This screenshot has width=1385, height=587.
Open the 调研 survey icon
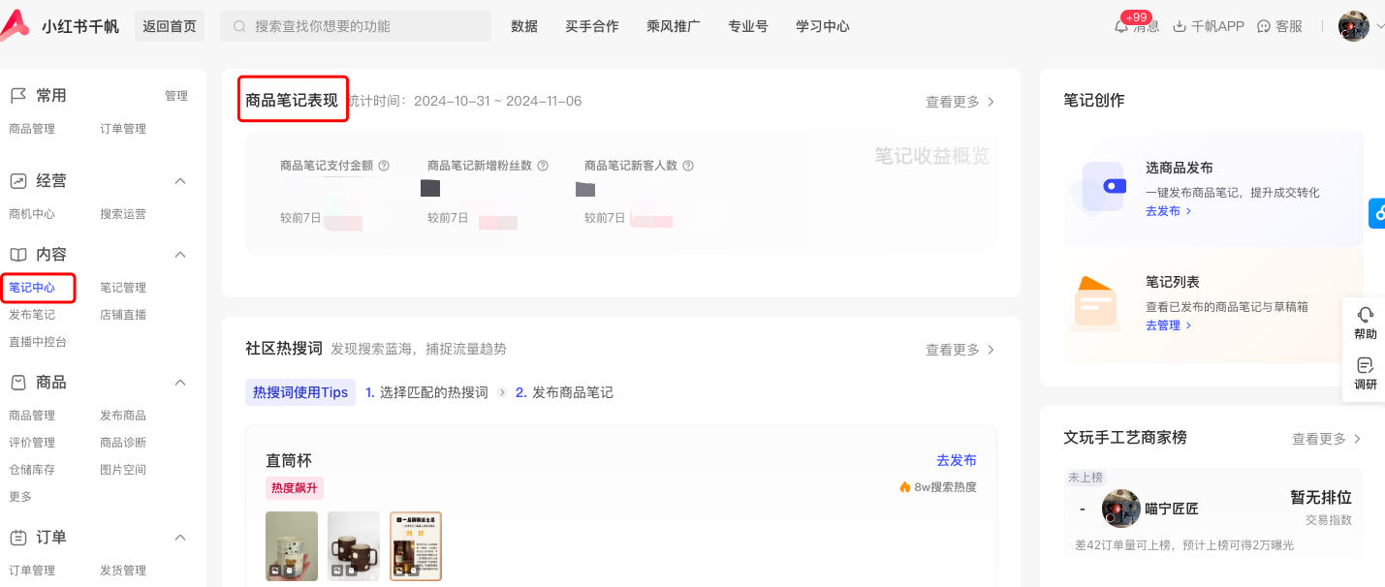(1366, 365)
